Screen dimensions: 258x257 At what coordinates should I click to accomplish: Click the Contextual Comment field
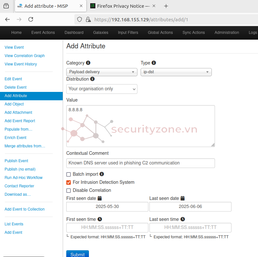click(x=141, y=163)
